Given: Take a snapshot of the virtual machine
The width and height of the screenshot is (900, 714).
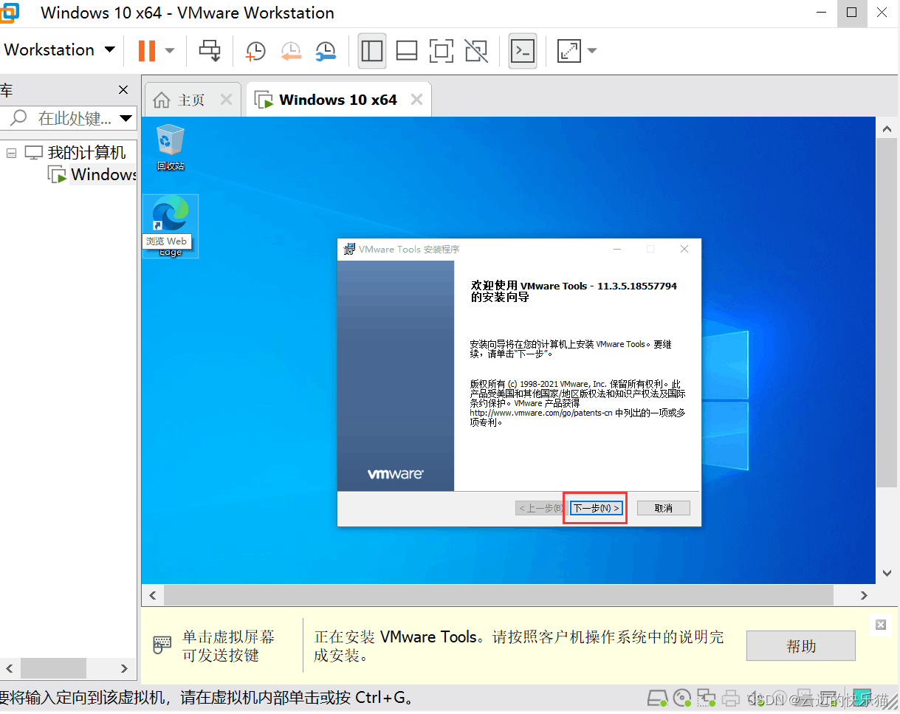Looking at the screenshot, I should coord(255,50).
